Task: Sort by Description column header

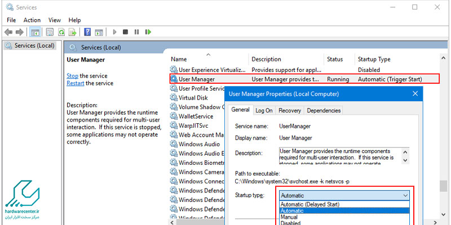Action: coord(266,59)
